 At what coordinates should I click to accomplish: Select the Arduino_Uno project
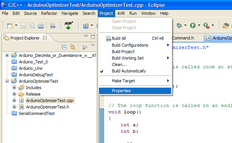tap(30, 68)
